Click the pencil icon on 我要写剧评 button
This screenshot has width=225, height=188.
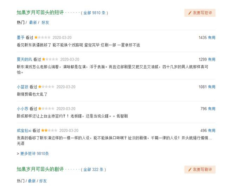tap(190, 169)
